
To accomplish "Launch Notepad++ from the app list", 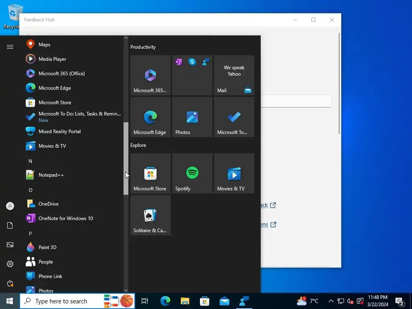I will [73, 175].
